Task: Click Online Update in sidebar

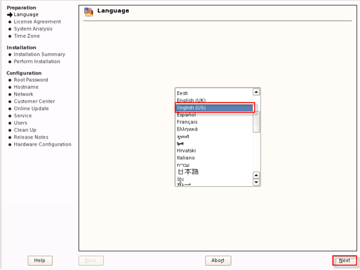Action: pos(31,109)
